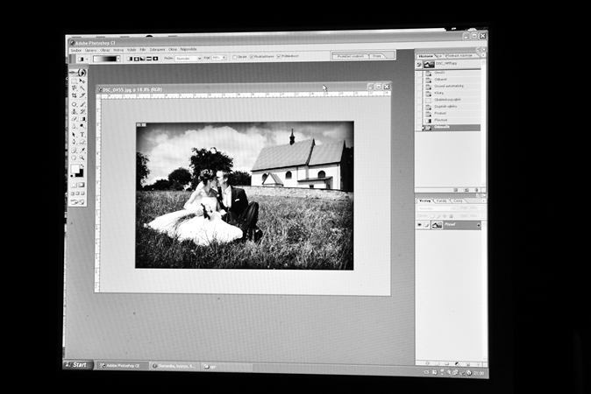
Task: Select the Brush tool
Action: coord(82,104)
